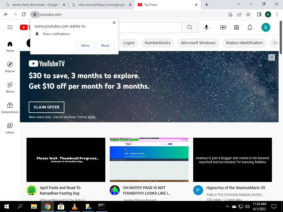Close the notification permission popup
The image size is (283, 212).
114,23
